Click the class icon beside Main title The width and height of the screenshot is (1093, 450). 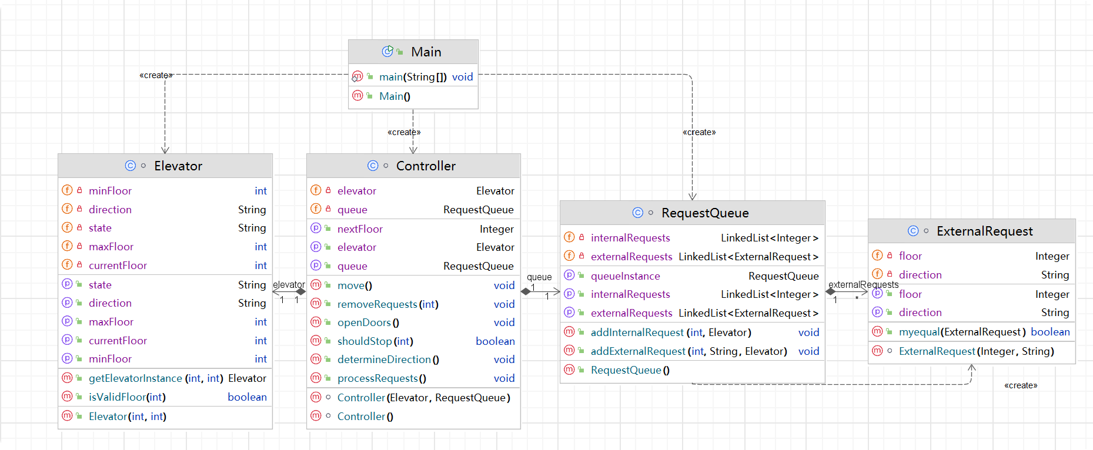click(387, 52)
